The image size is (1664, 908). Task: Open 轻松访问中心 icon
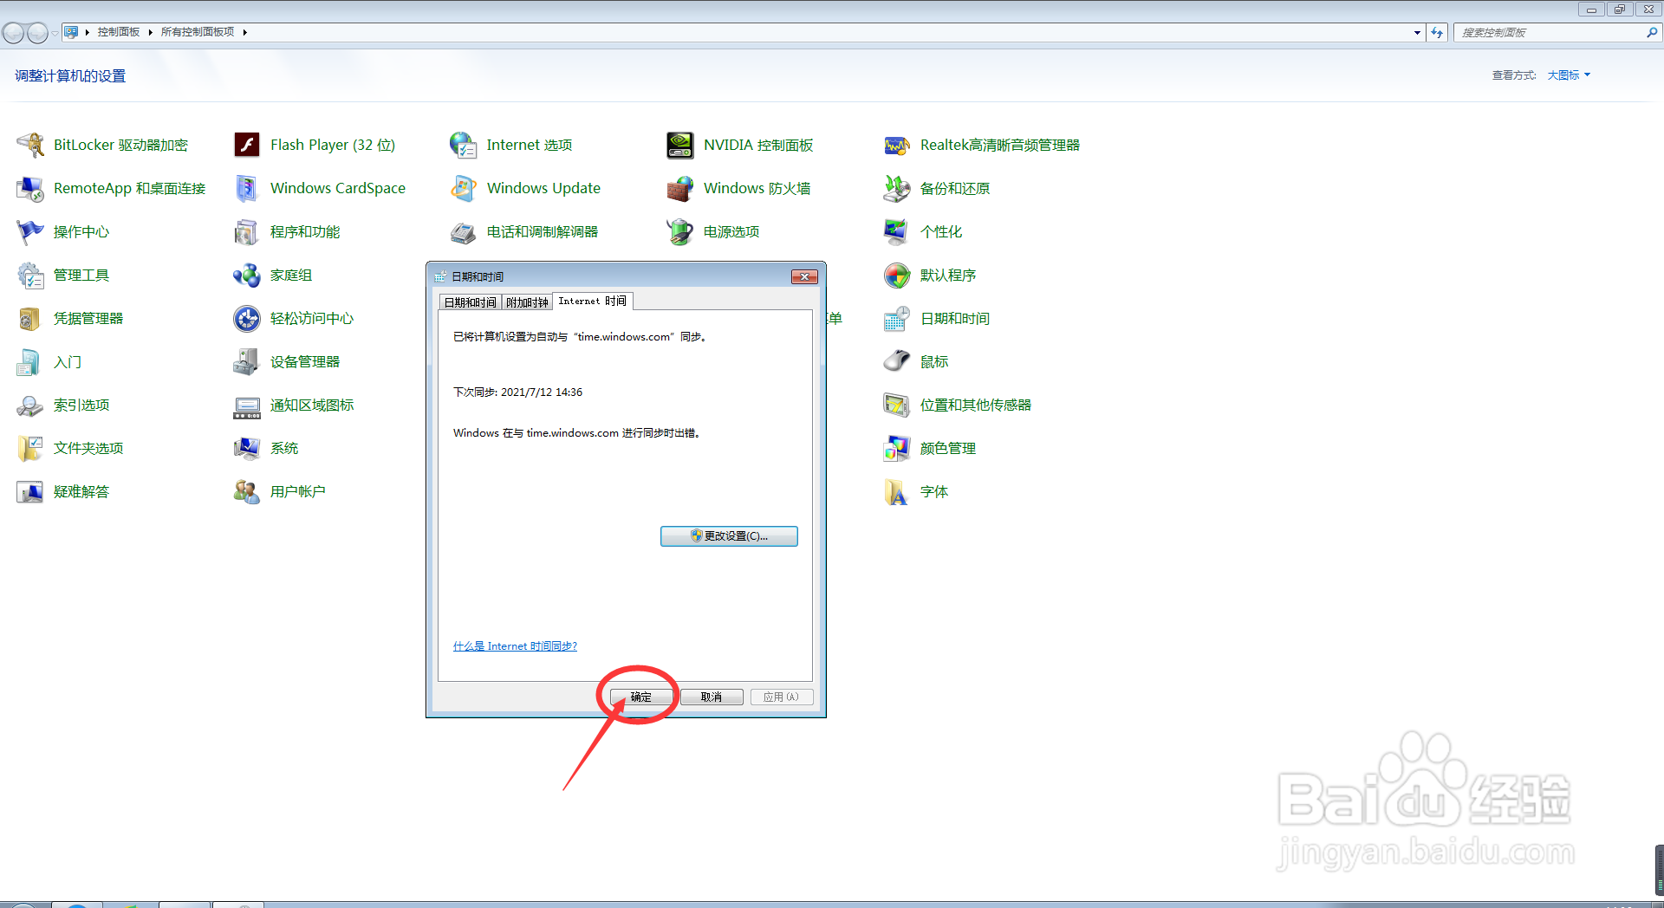coord(247,318)
